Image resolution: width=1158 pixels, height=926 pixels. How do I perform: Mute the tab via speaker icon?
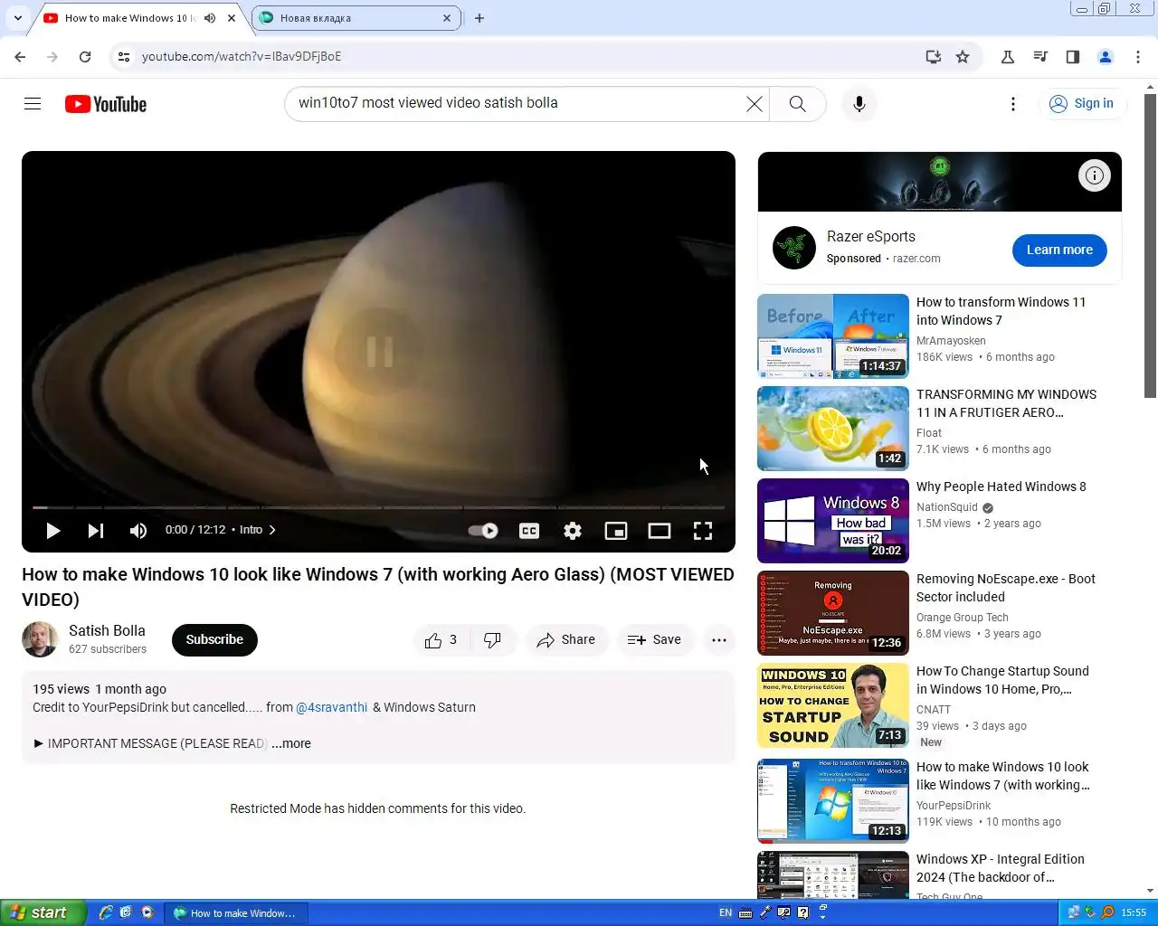(210, 18)
